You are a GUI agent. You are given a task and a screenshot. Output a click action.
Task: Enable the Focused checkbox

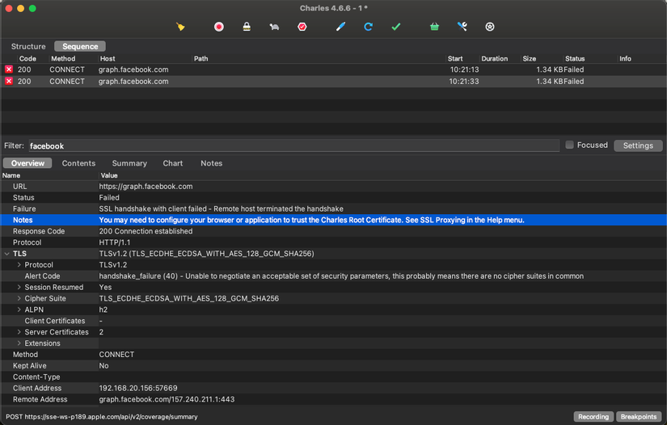coord(570,145)
